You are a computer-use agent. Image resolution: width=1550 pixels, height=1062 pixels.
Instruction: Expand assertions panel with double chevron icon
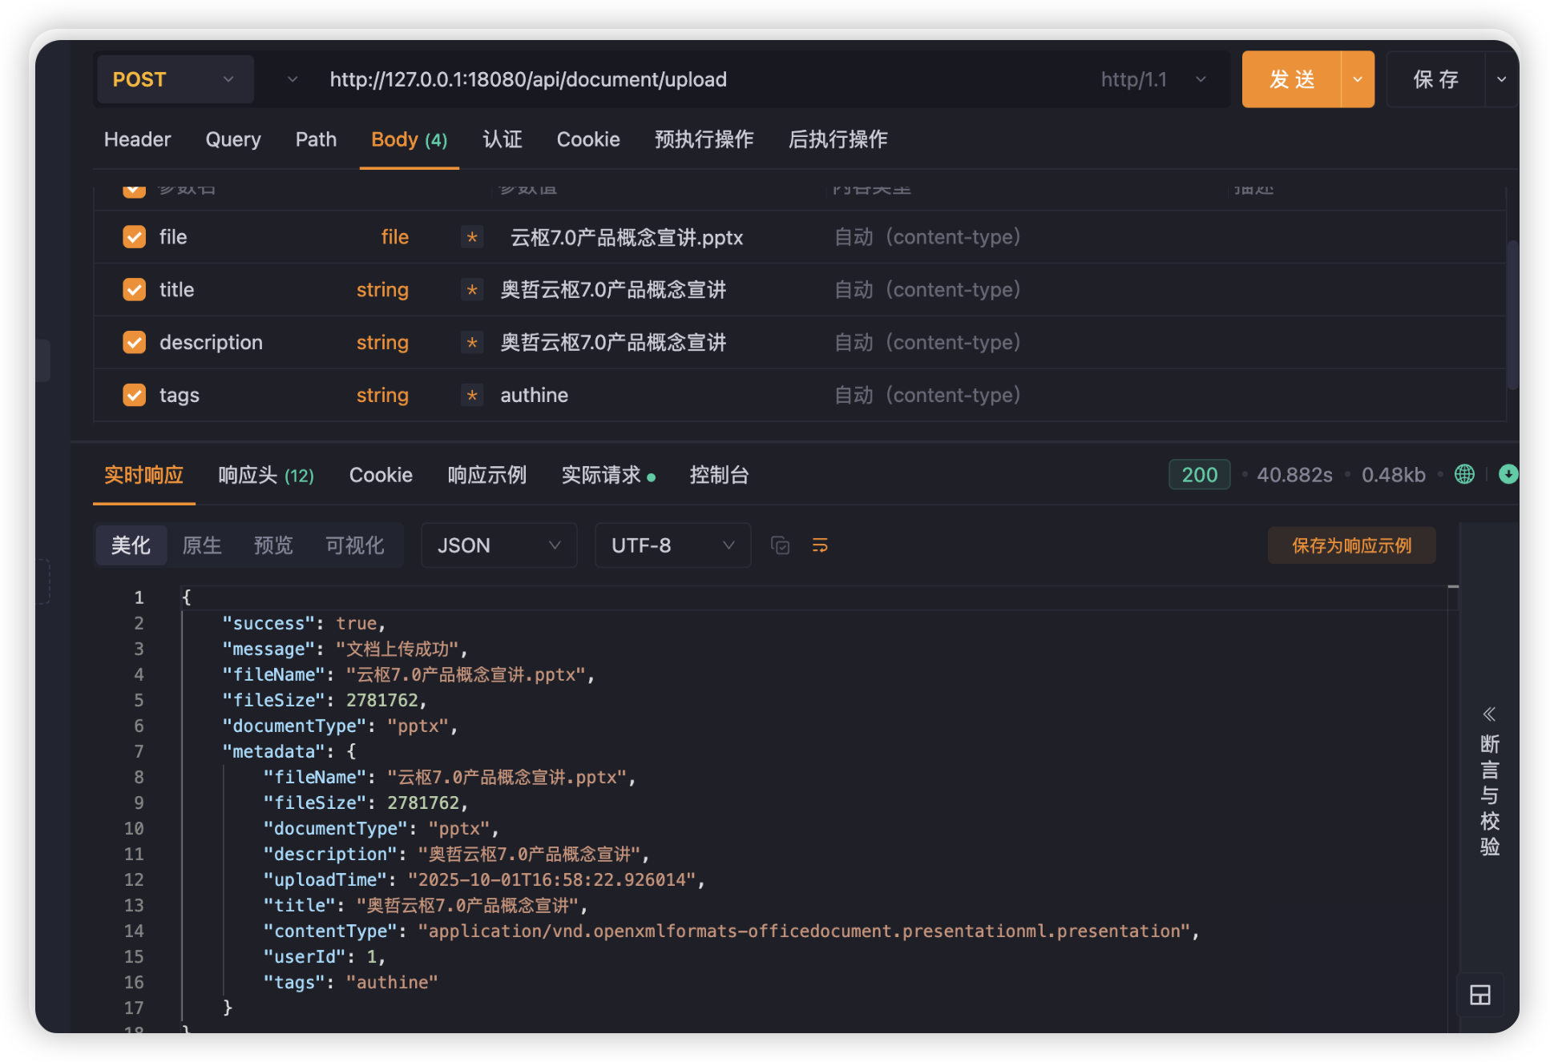1489,714
